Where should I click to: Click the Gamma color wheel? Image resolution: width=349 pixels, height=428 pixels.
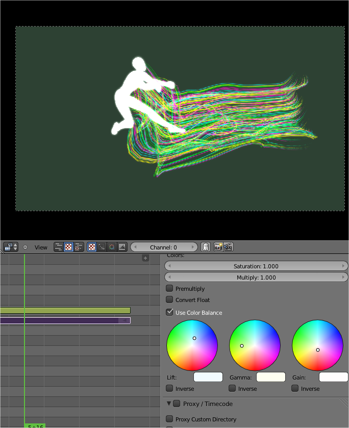coord(255,345)
